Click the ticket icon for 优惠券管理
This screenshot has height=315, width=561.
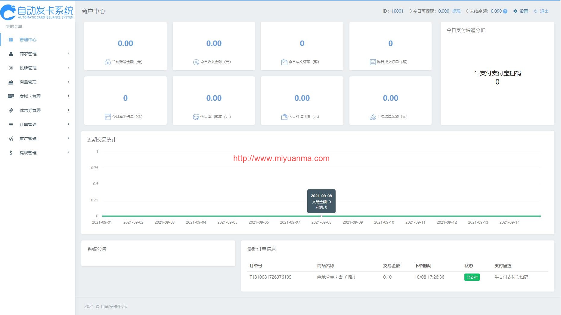coord(11,110)
